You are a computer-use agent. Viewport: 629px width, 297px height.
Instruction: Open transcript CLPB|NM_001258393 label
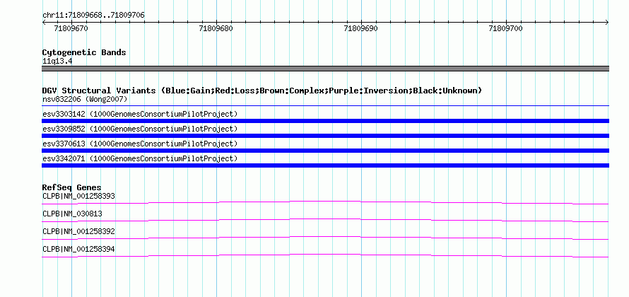pos(78,197)
